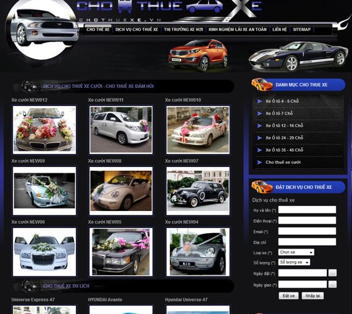Click the Xe cưới NEW04 title text
Image resolution: width=352 pixels, height=314 pixels.
182,222
